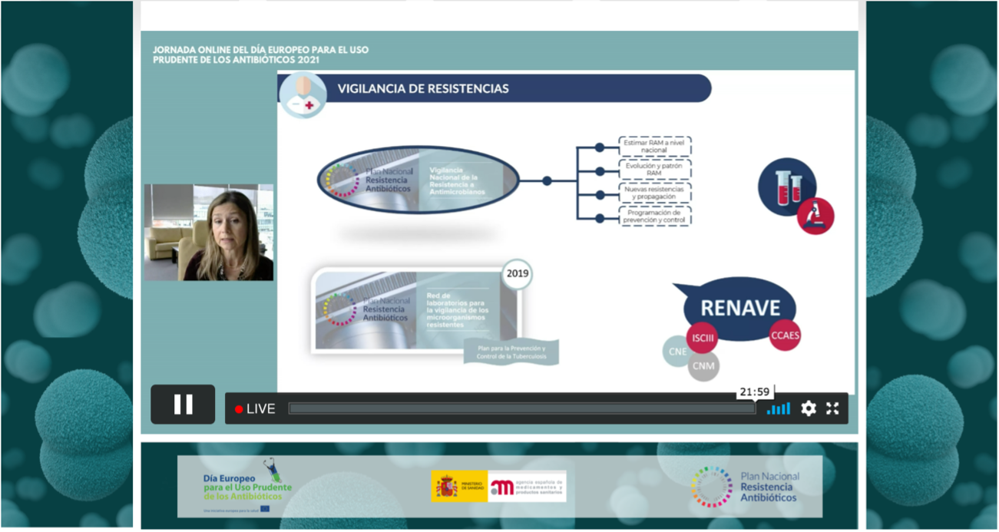The image size is (999, 532).
Task: Click the red LIVE indicator
Action: pyautogui.click(x=255, y=409)
